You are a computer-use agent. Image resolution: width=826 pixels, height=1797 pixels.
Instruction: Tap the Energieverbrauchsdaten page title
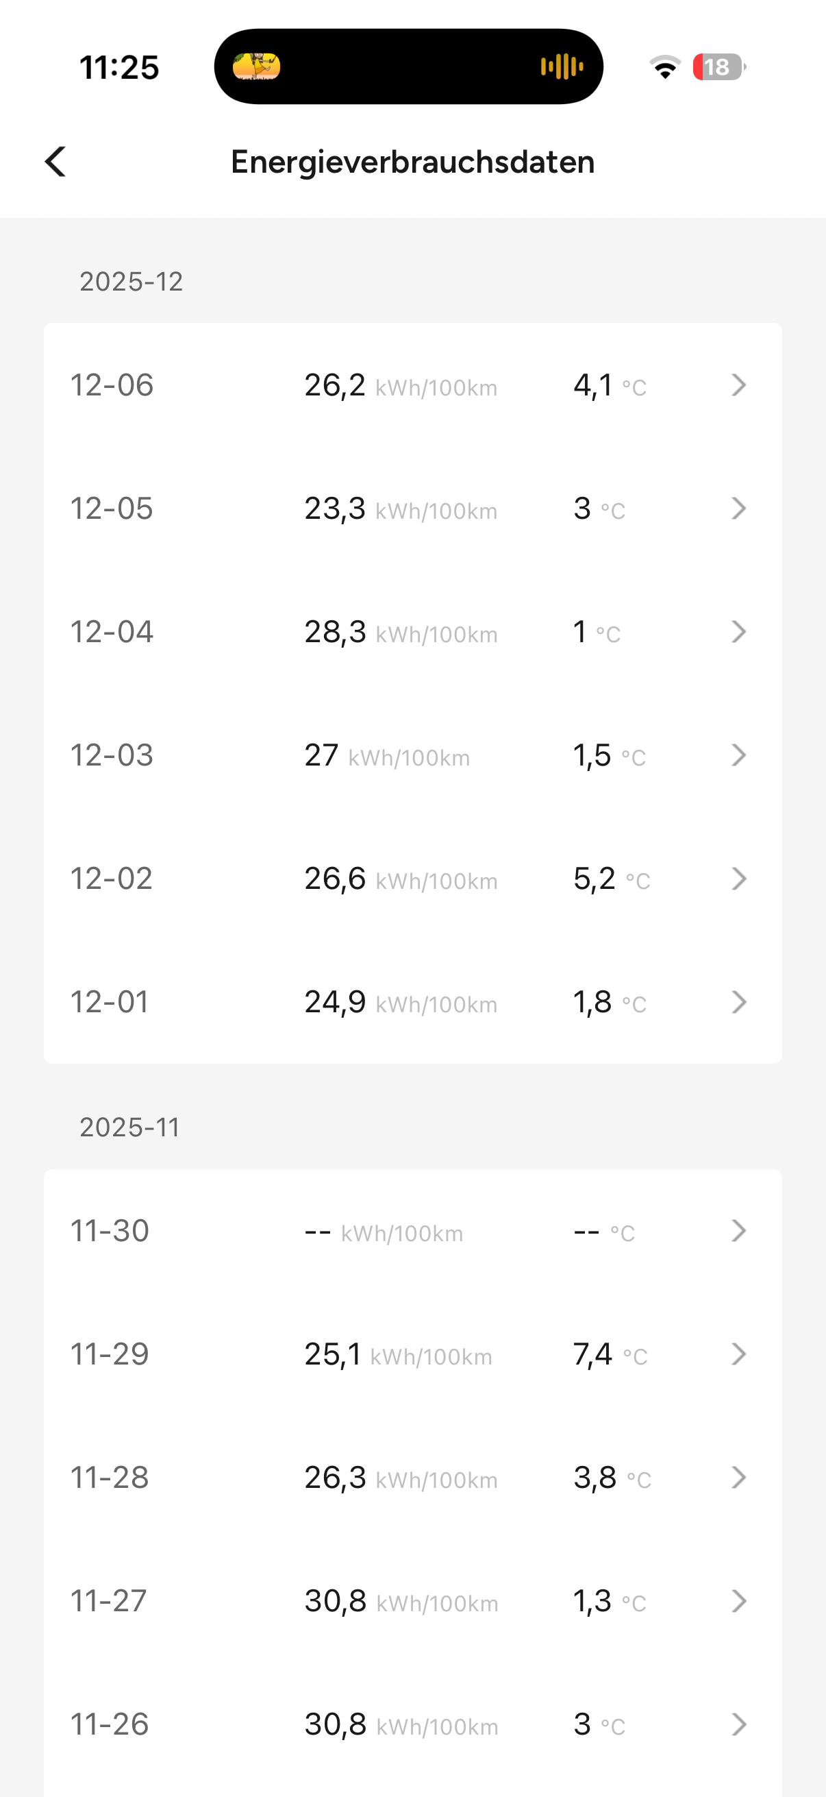pos(412,162)
